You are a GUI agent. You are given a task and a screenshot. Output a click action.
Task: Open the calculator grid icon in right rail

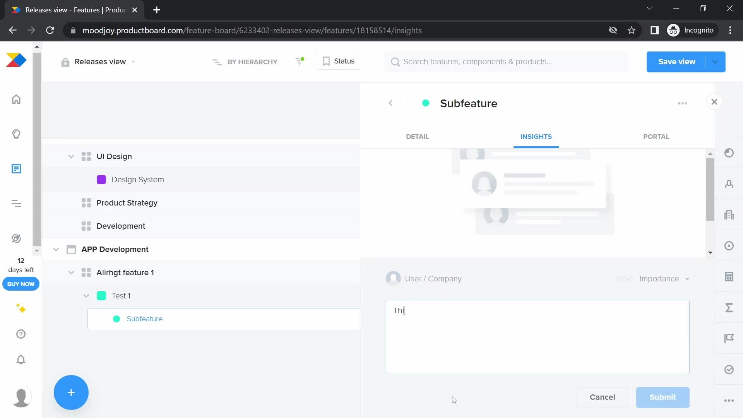729,277
